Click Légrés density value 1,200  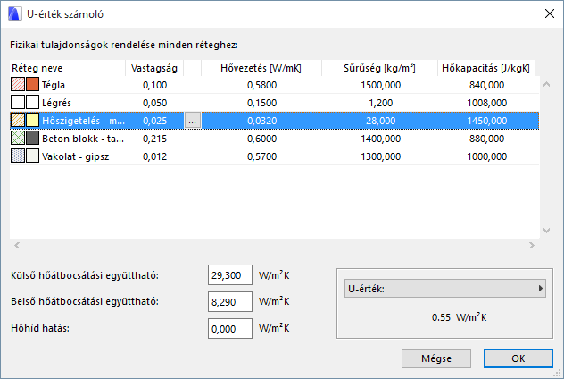380,103
